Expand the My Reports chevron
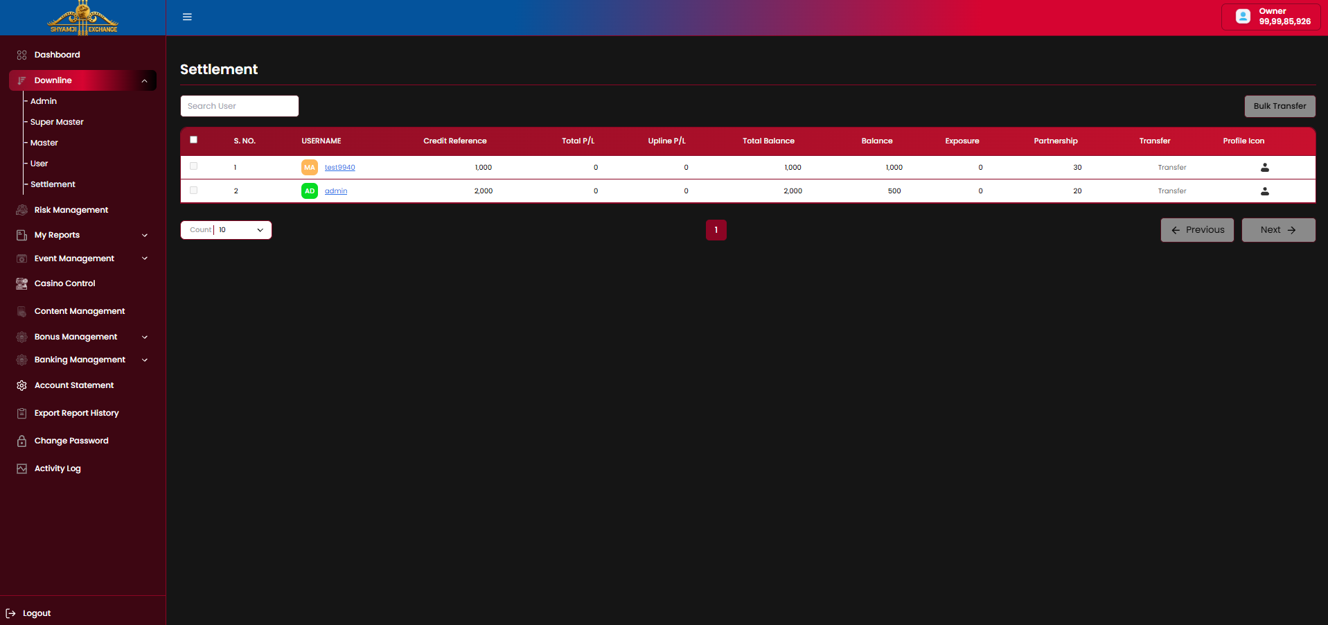The width and height of the screenshot is (1328, 625). [x=145, y=236]
